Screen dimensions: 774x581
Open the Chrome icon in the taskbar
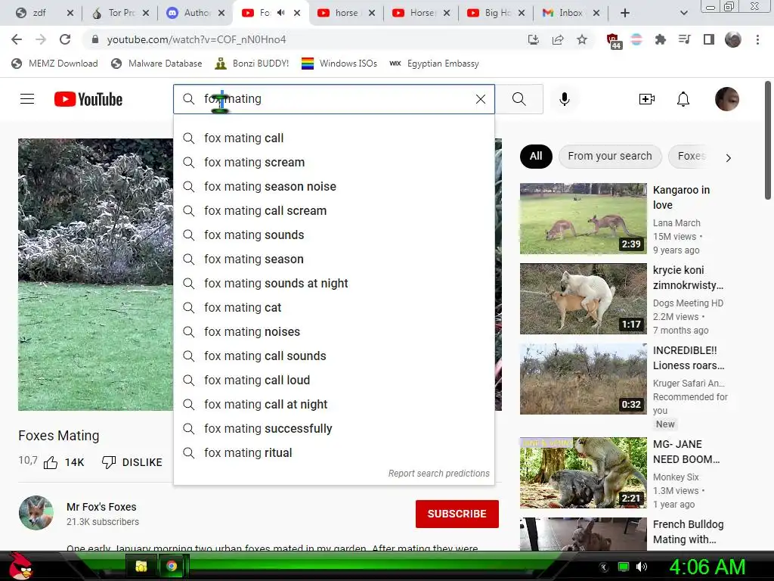pos(172,566)
